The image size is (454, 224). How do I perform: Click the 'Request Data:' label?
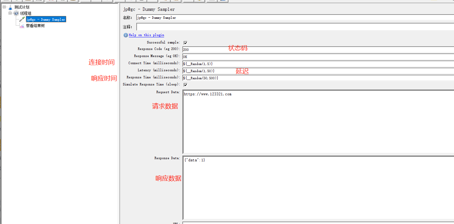click(x=168, y=92)
